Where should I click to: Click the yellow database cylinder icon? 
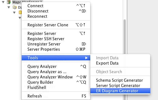coord(20,12)
